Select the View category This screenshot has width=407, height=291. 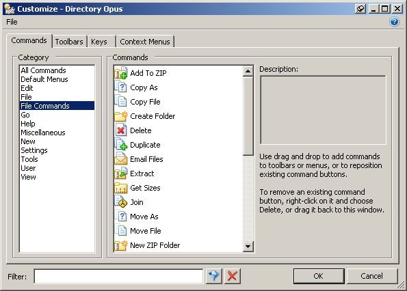(x=28, y=177)
